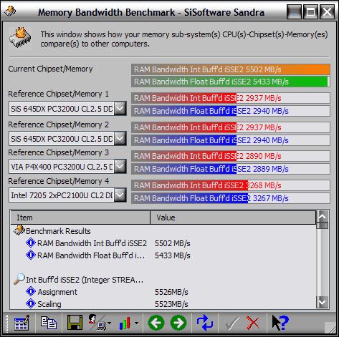Click the scrollbar down arrow in results list
The image size is (339, 337).
click(323, 303)
